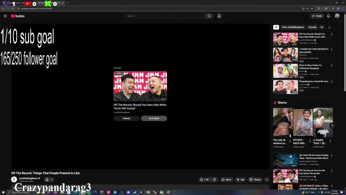Open the YouTube hamburger guide menu
This screenshot has width=346, height=195.
5,16
